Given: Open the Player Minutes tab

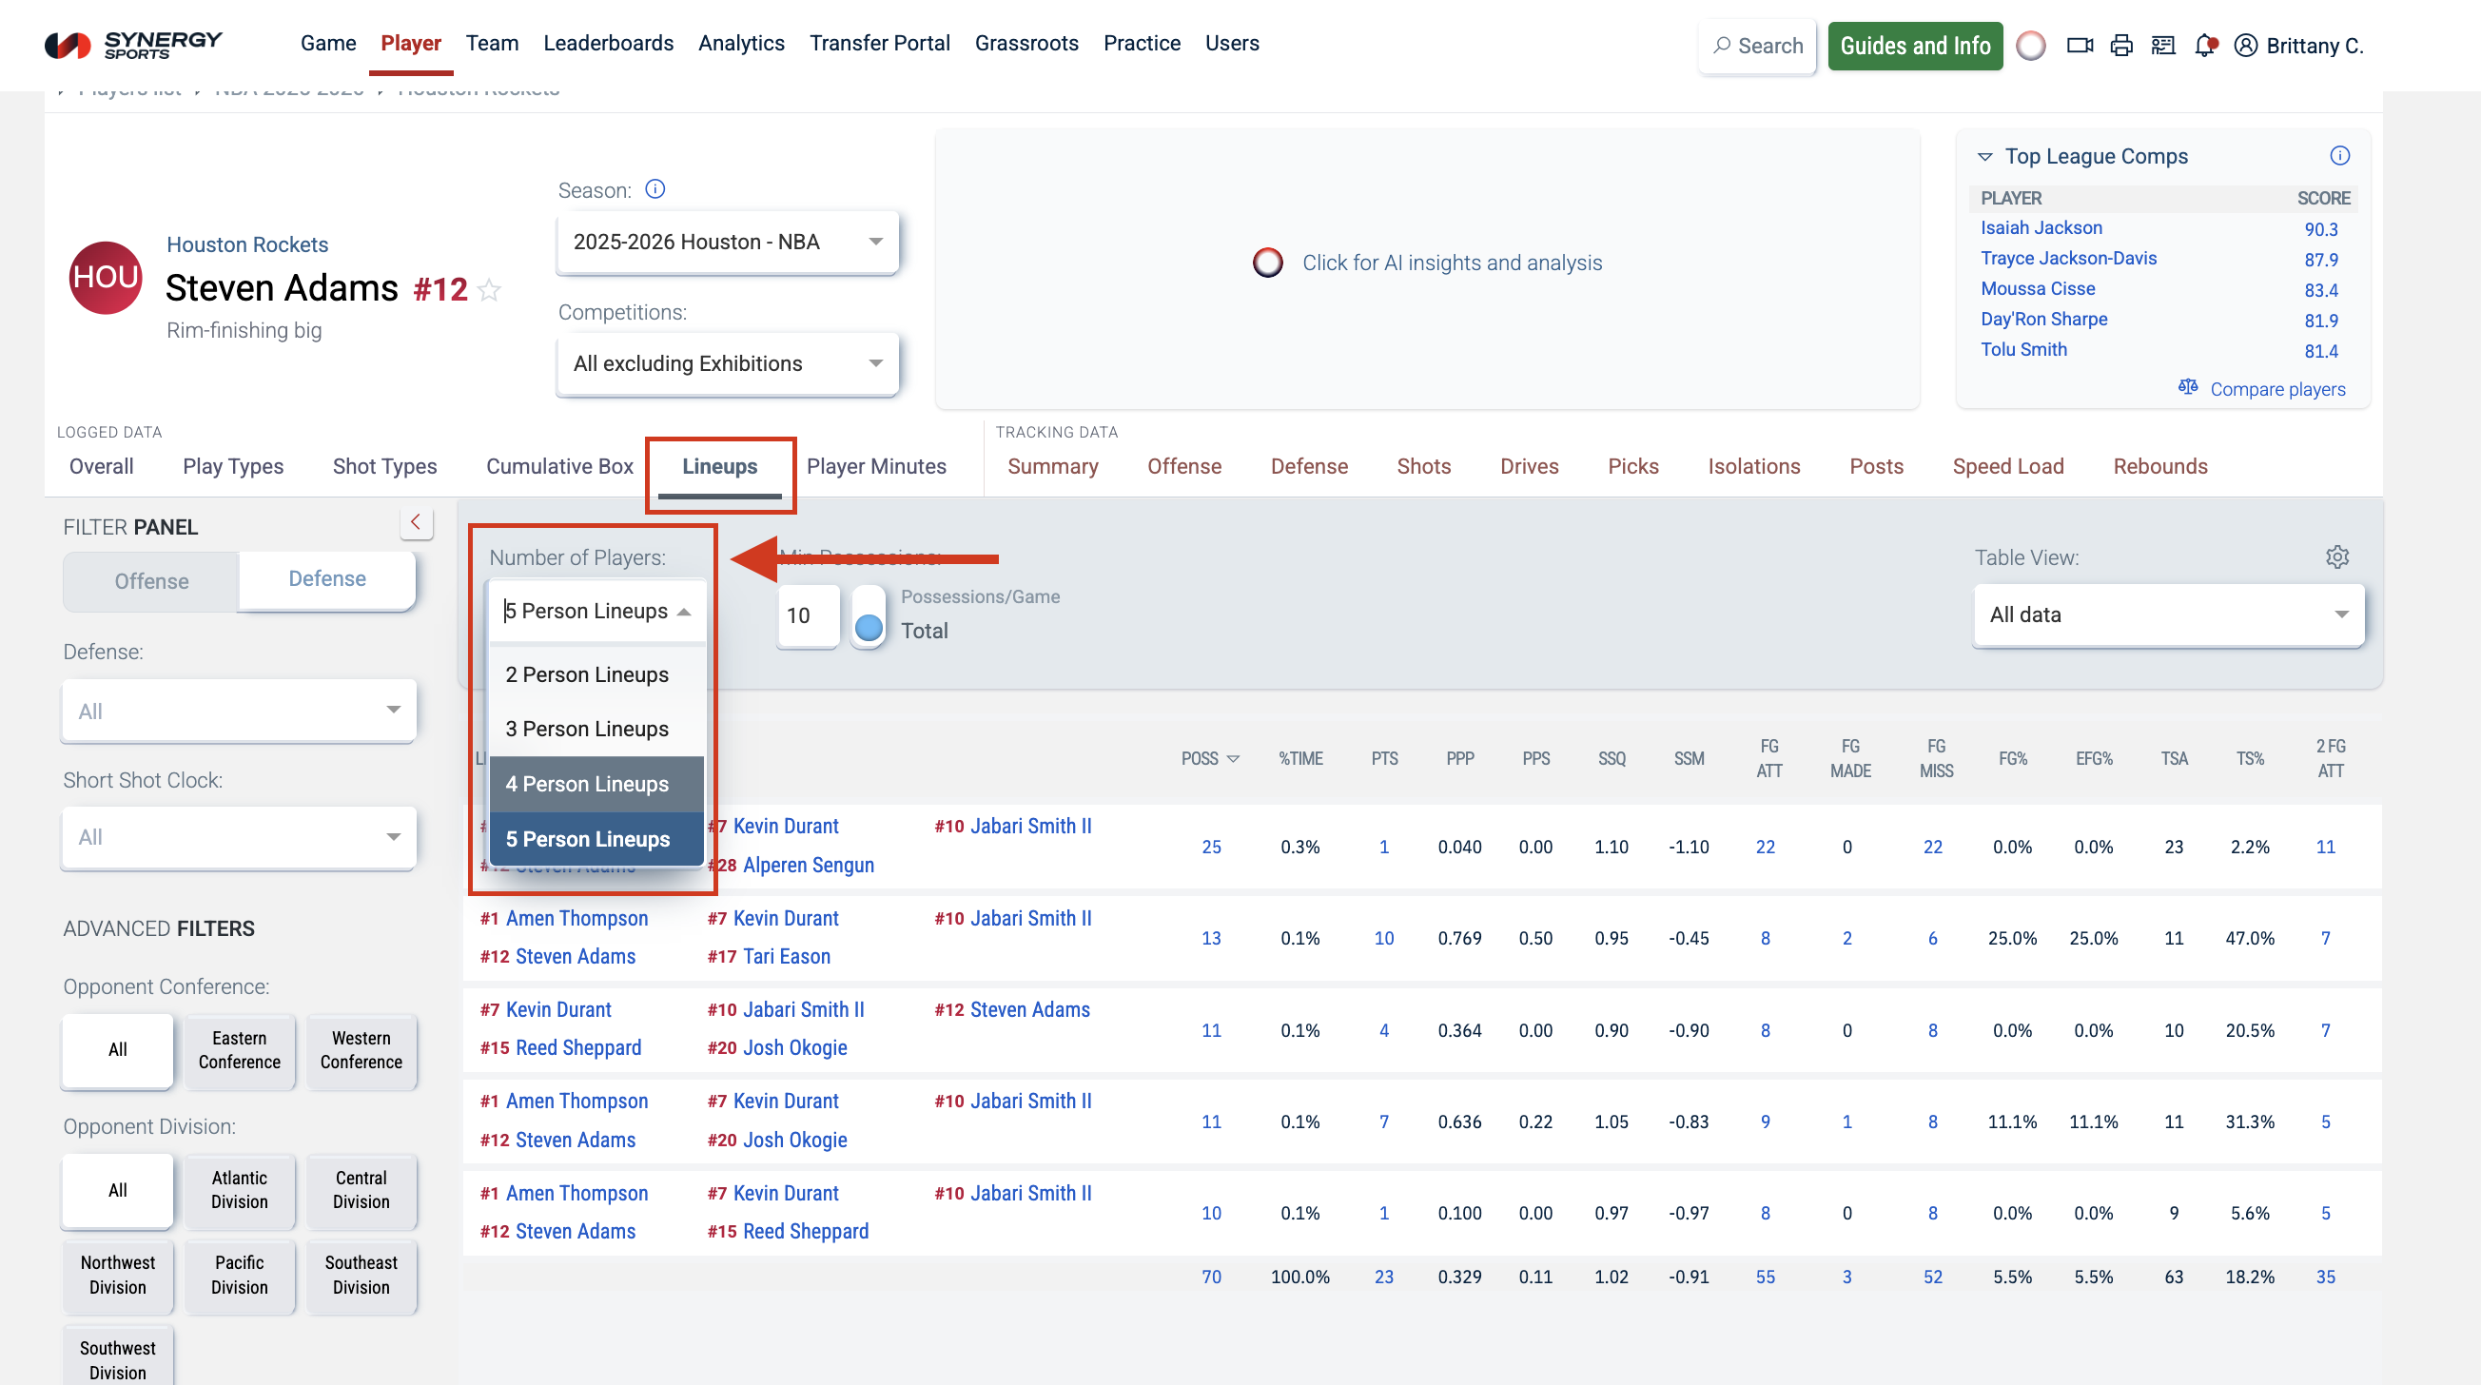Looking at the screenshot, I should coord(876,466).
